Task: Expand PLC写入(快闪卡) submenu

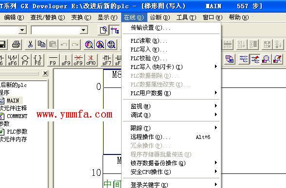Action: (171, 67)
